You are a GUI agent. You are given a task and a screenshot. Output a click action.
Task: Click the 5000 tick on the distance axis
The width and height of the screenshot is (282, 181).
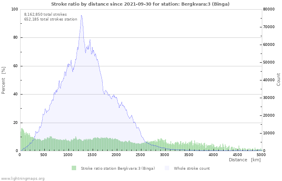click(x=261, y=154)
